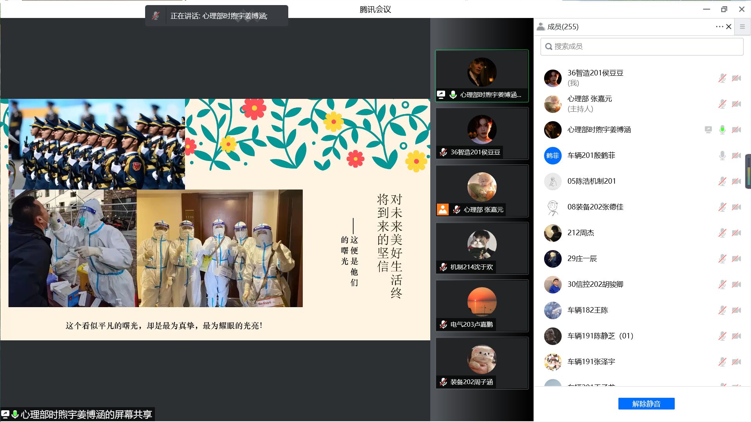This screenshot has height=422, width=751.
Task: Click screen-share icon in 心理部时煦宇姜博涵 member row
Action: tap(708, 130)
